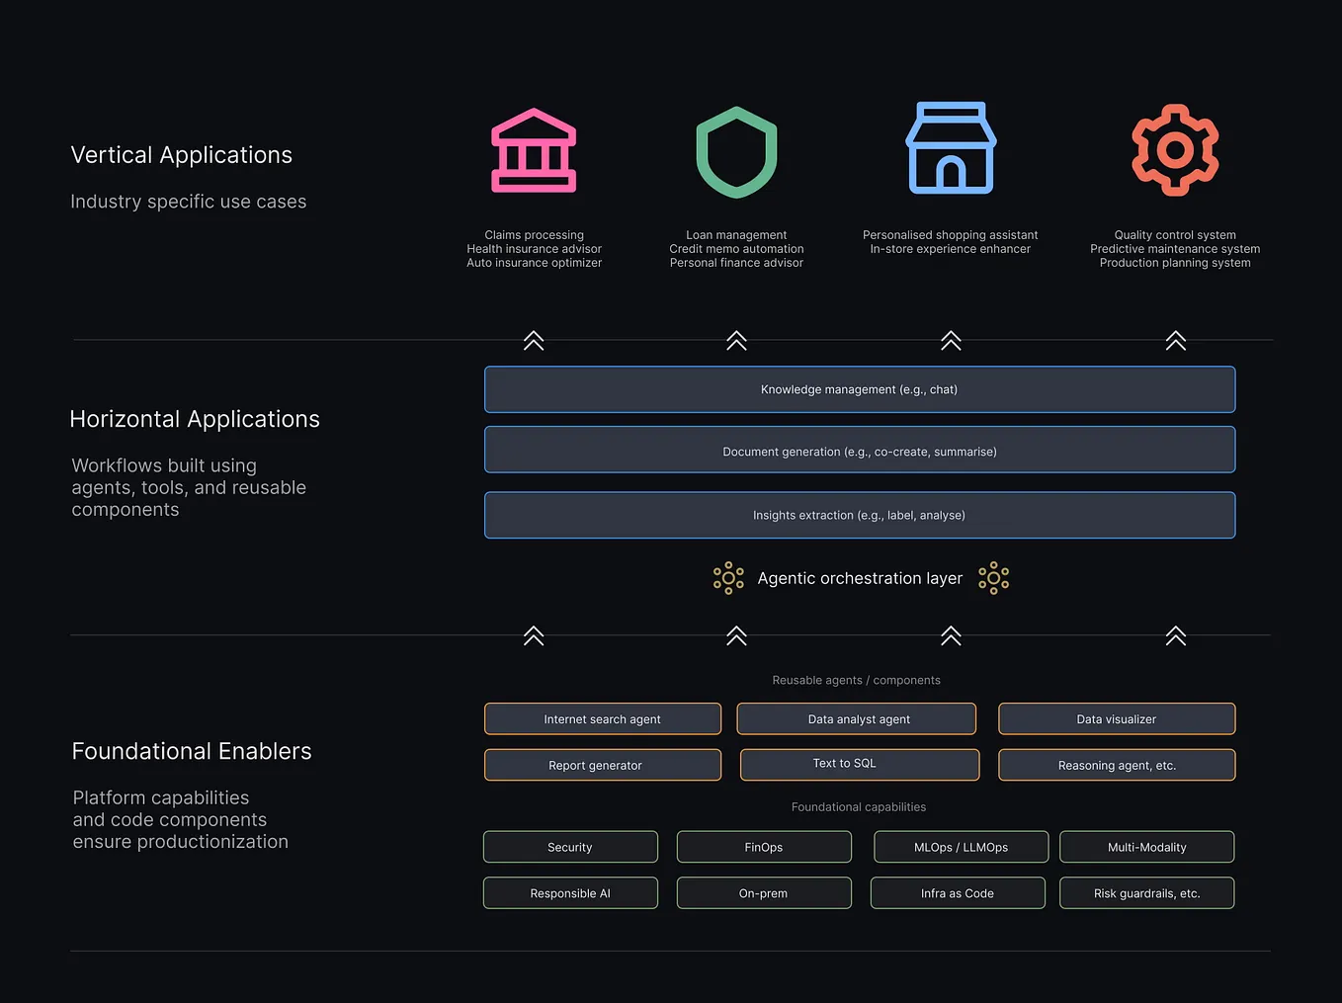1342x1003 pixels.
Task: Select the green shield Loan management icon
Action: 736,152
